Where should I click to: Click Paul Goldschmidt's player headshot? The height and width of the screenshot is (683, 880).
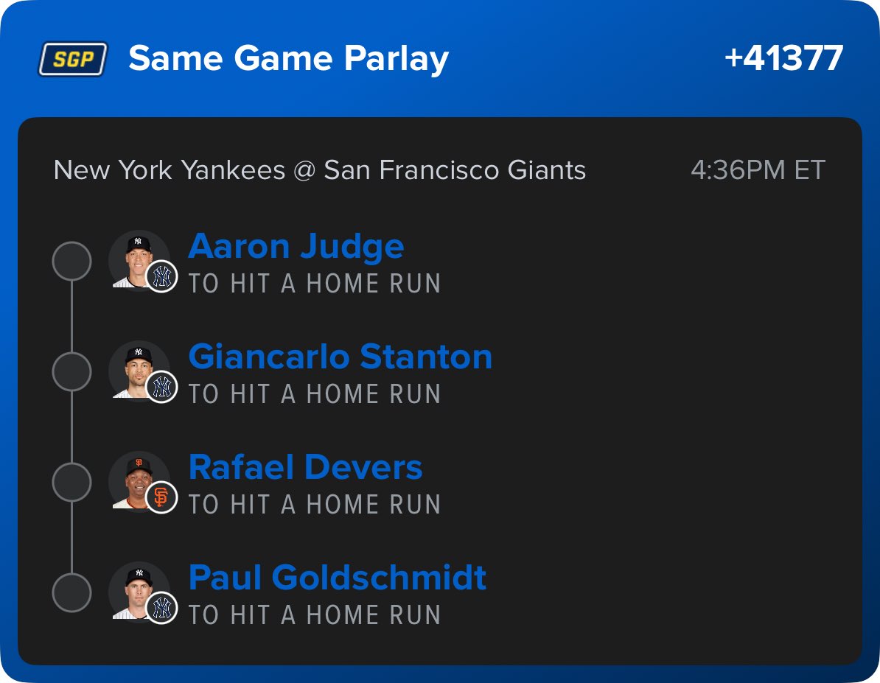[137, 590]
